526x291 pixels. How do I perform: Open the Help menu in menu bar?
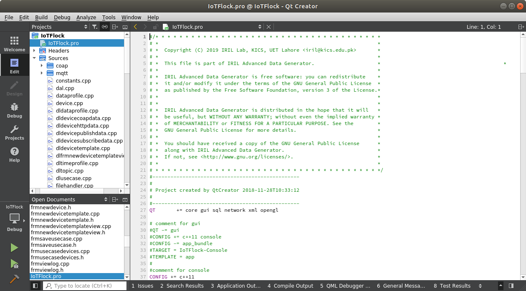coord(153,17)
